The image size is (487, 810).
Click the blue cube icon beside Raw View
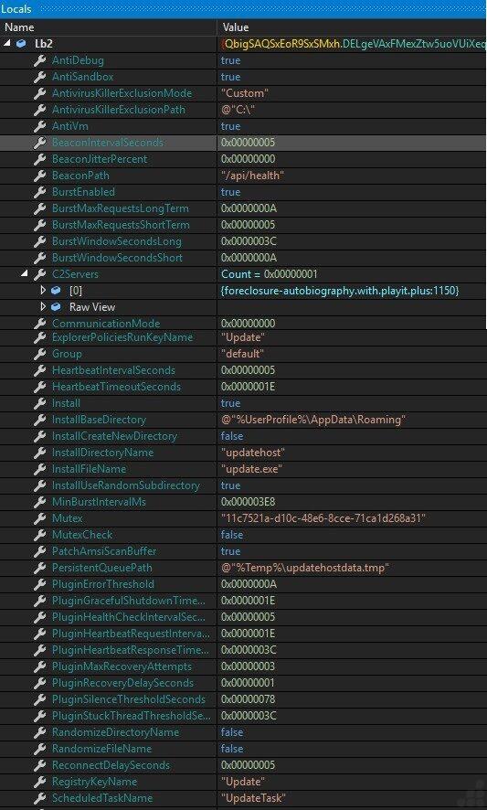(56, 307)
